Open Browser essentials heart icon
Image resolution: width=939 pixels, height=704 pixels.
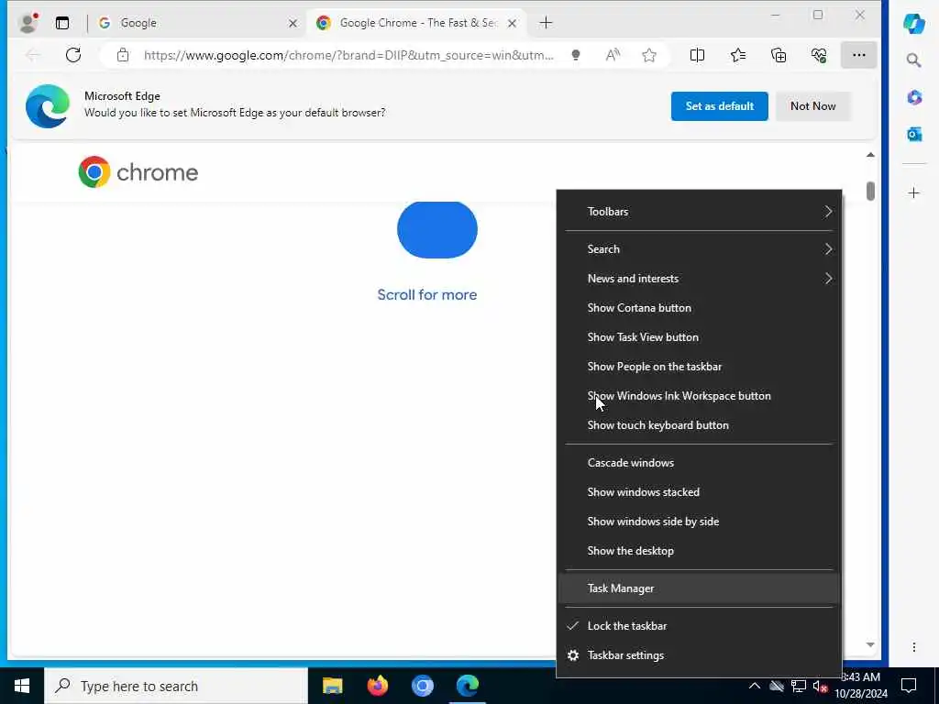(819, 55)
